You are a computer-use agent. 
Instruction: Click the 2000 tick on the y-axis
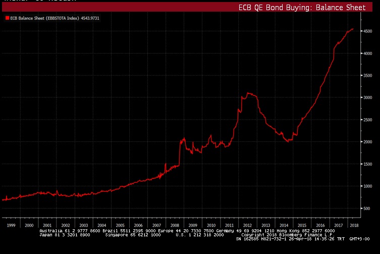click(366, 142)
